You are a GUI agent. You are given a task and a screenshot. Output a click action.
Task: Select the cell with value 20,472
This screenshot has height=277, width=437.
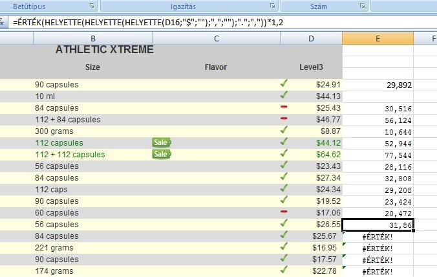click(x=378, y=213)
